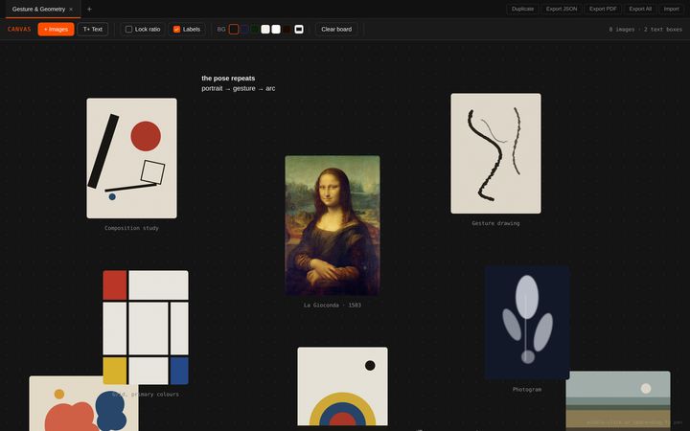Choose the dark brown background swatch

click(x=287, y=30)
